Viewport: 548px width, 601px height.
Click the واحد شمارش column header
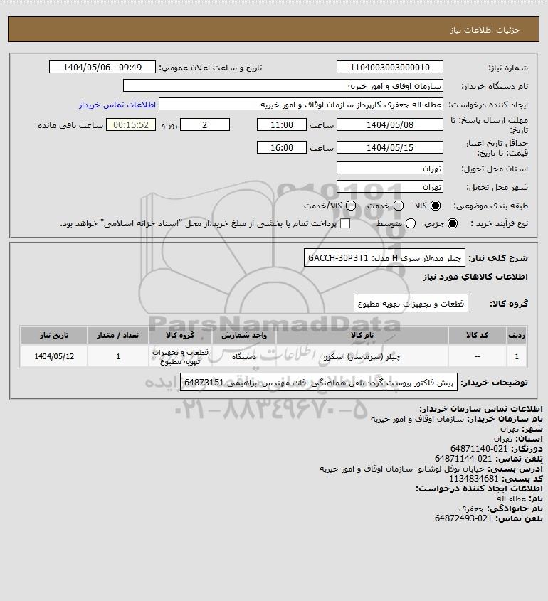(244, 336)
